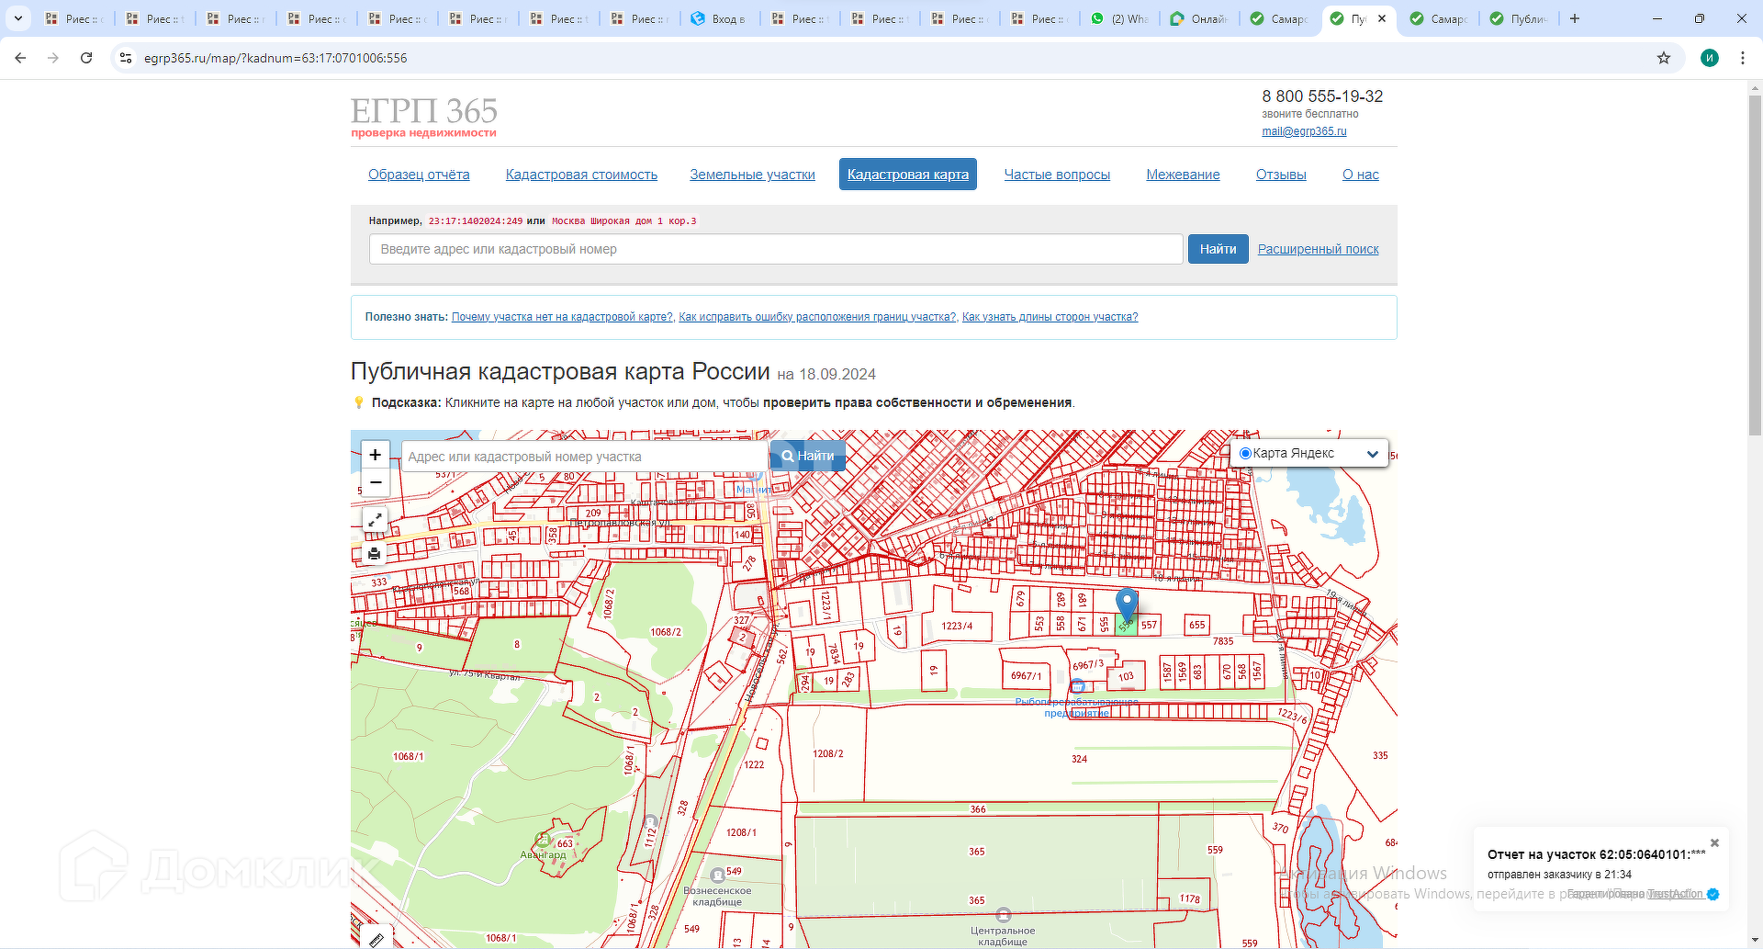This screenshot has width=1763, height=949.
Task: Expand the map layer dropdown chevron
Action: [1372, 454]
